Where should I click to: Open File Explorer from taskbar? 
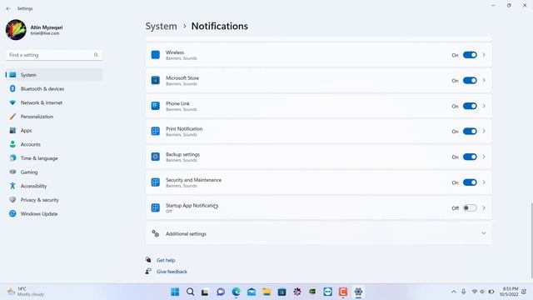266,292
